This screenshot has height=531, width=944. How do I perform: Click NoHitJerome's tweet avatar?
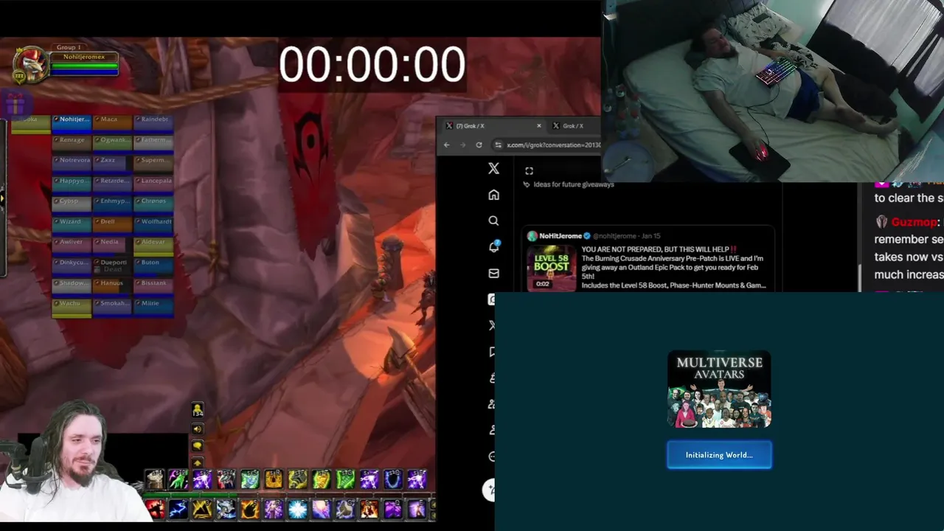click(532, 236)
